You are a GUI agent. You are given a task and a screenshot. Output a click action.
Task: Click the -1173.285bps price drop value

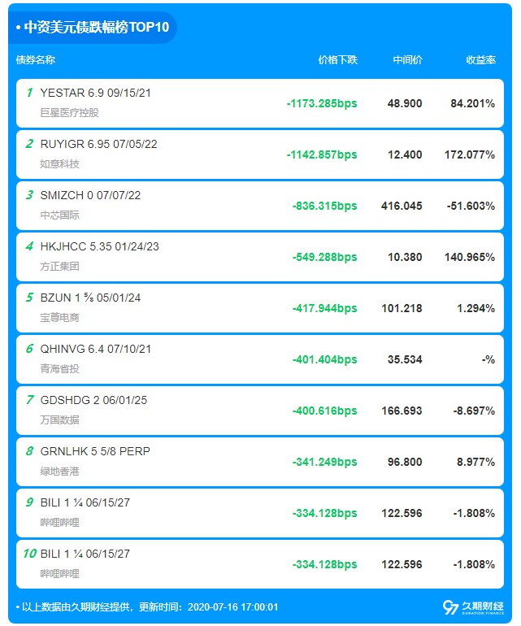[x=322, y=103]
